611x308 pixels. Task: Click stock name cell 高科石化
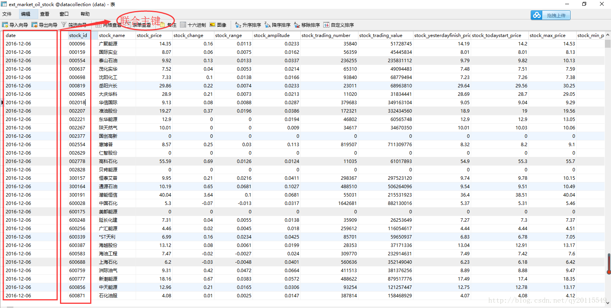pyautogui.click(x=117, y=161)
